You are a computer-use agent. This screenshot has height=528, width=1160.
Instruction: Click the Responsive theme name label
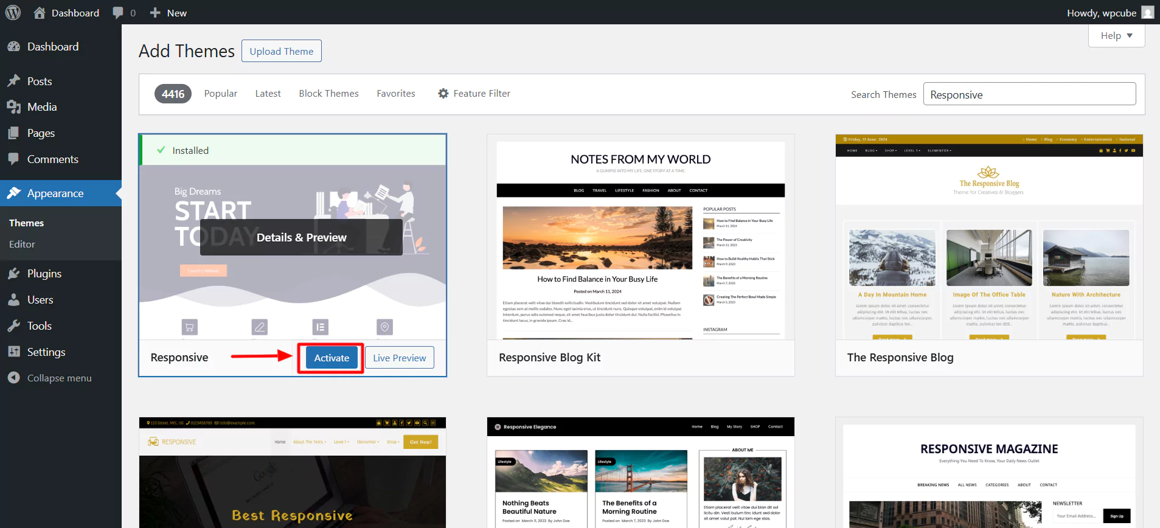tap(179, 358)
